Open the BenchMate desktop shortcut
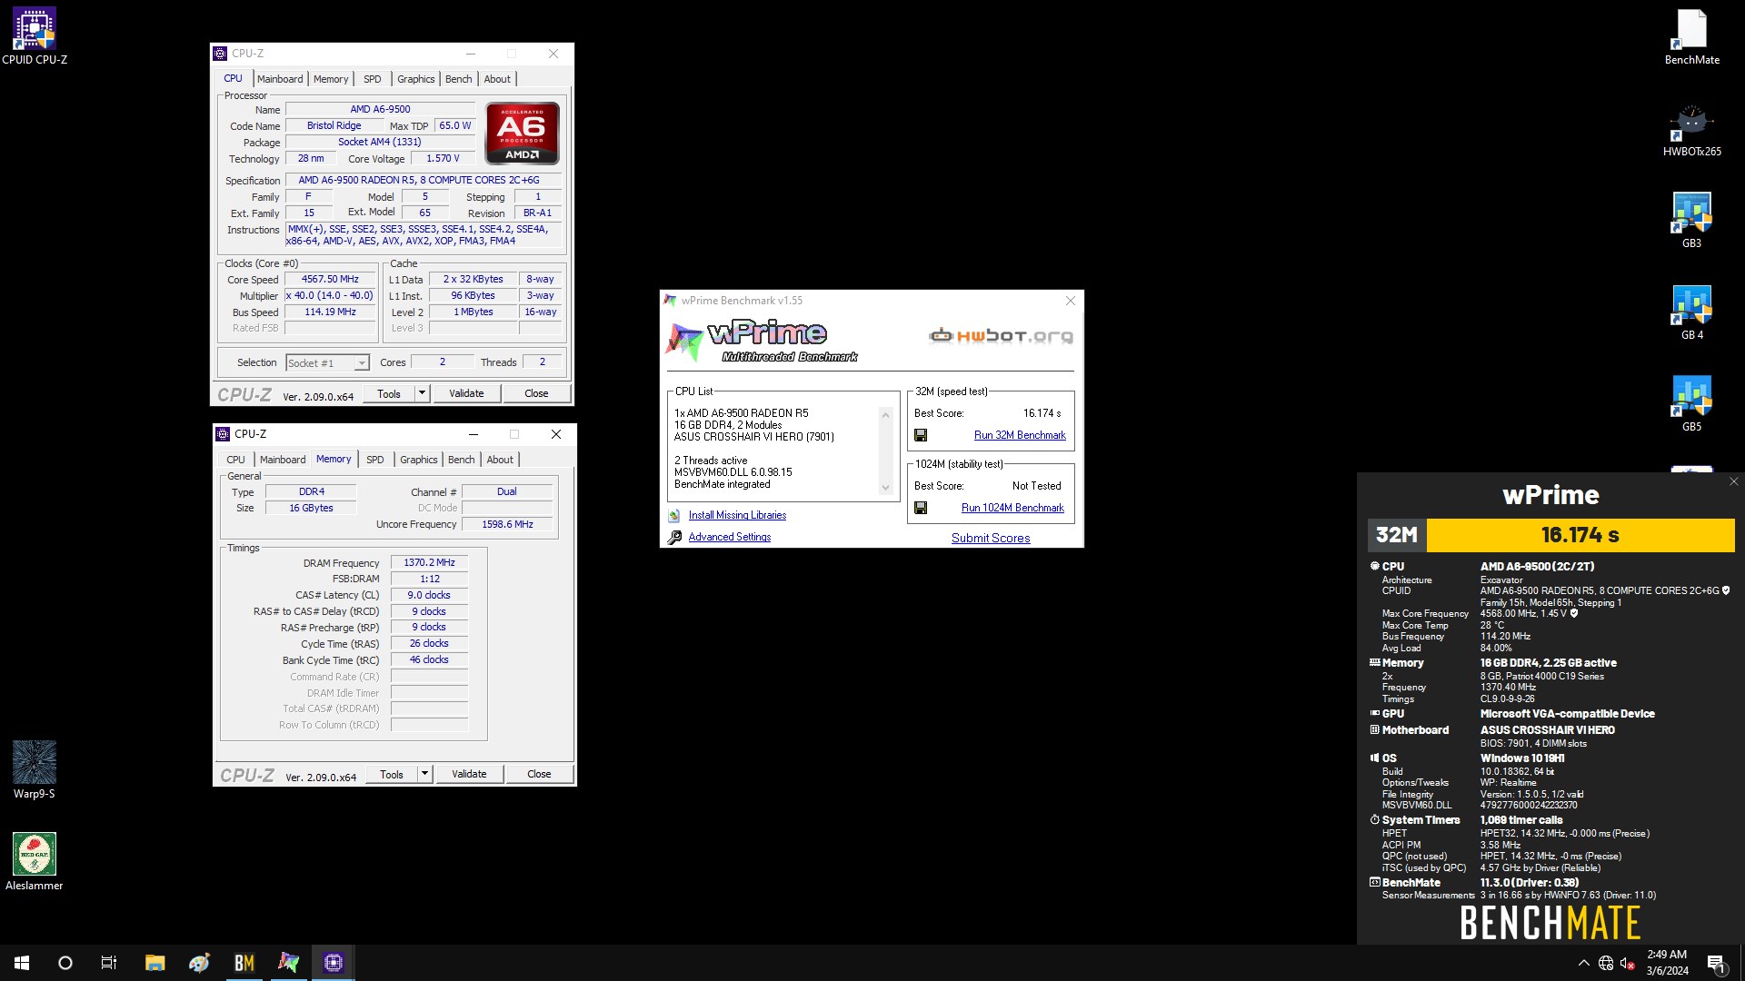The image size is (1745, 981). point(1691,36)
